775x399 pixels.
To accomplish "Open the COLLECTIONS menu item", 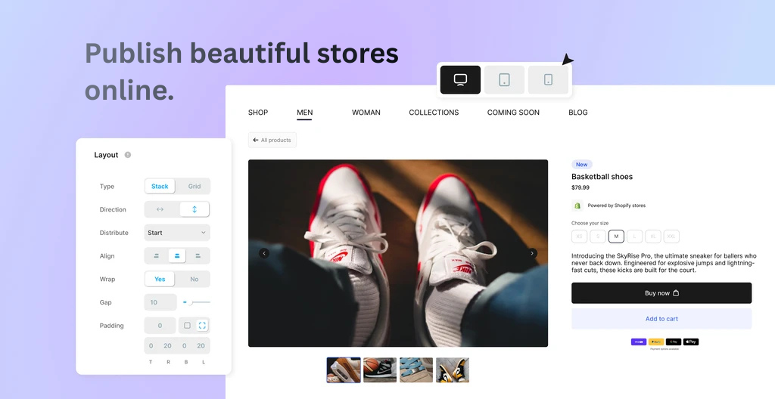I will (x=434, y=113).
